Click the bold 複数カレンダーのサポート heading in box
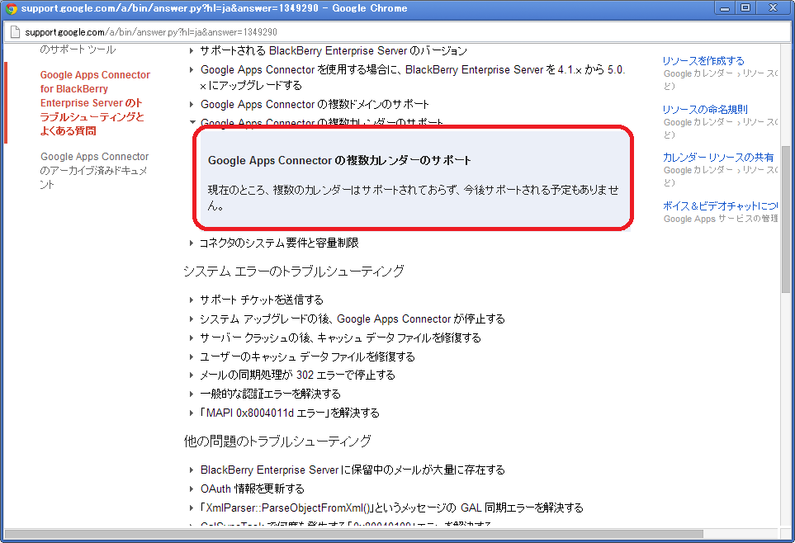The width and height of the screenshot is (795, 543). [339, 161]
